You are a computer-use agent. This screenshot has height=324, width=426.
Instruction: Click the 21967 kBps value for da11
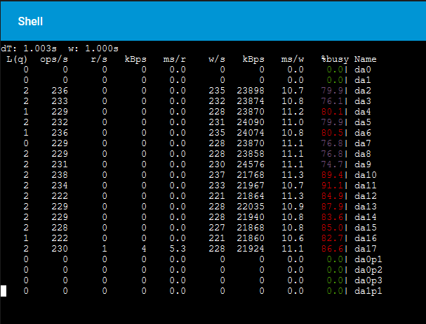tap(251, 186)
